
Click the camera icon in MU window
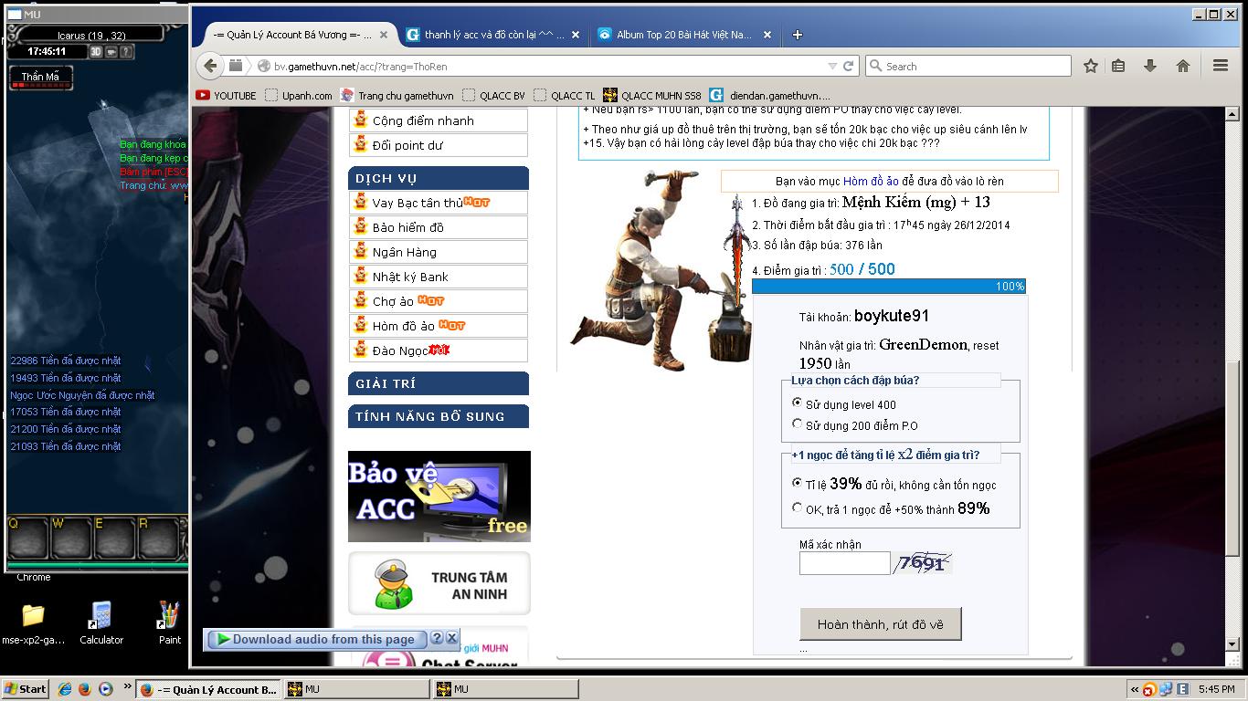(x=111, y=52)
